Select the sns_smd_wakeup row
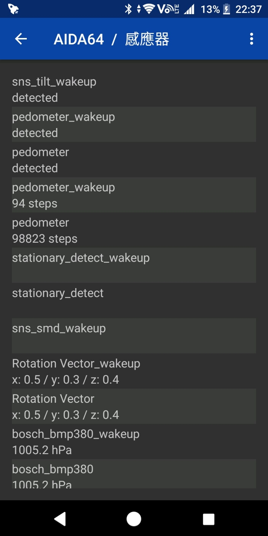The image size is (268, 536). point(134,336)
